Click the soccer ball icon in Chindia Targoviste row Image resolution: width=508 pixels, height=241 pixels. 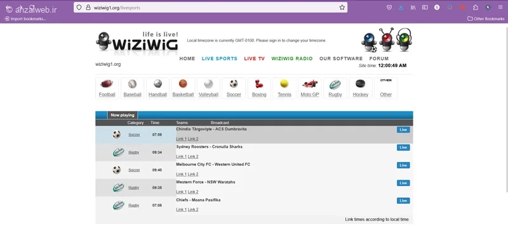[x=117, y=134]
